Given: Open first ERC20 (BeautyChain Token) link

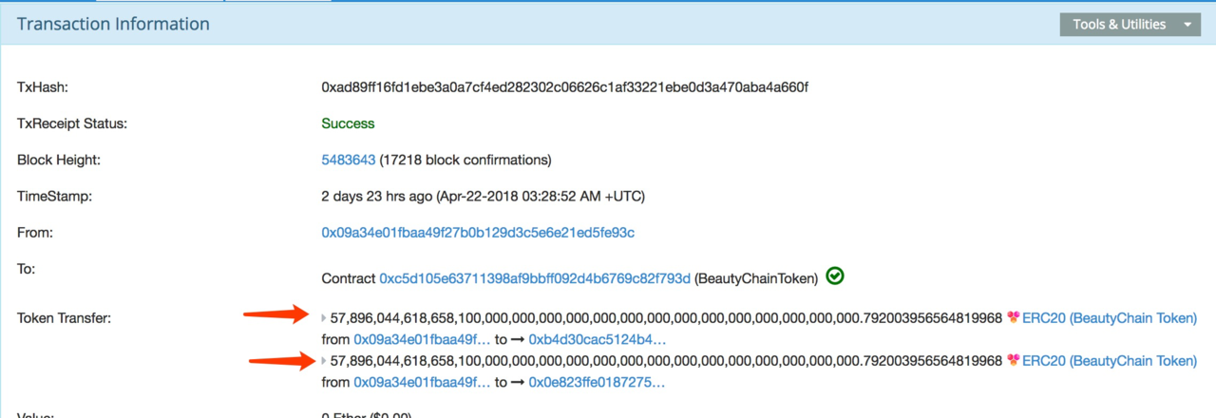Looking at the screenshot, I should coord(1110,318).
